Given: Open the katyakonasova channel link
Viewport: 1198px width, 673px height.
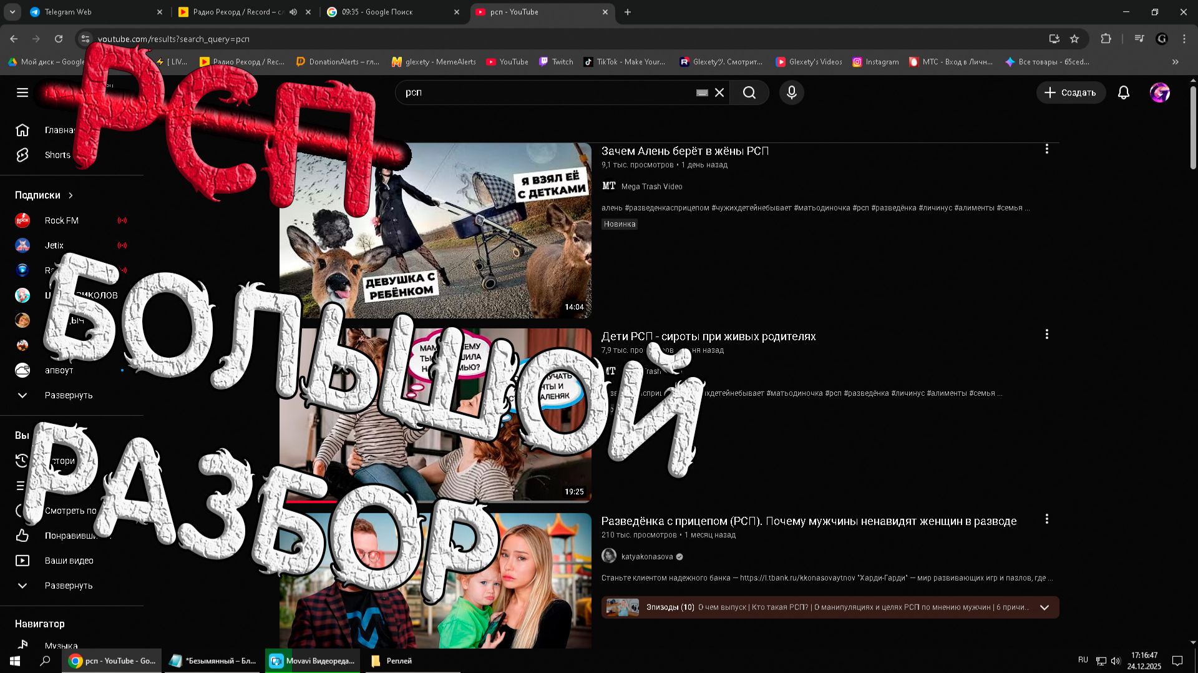Looking at the screenshot, I should (x=646, y=556).
